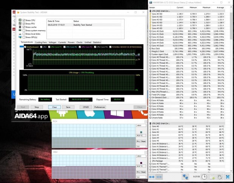The width and height of the screenshot is (234, 183).
Task: Open Preferences in stability test window
Action: 100,107
